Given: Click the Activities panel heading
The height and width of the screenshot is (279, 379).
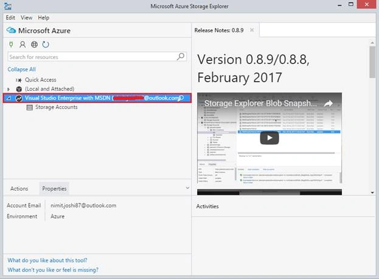Looking at the screenshot, I should point(207,207).
